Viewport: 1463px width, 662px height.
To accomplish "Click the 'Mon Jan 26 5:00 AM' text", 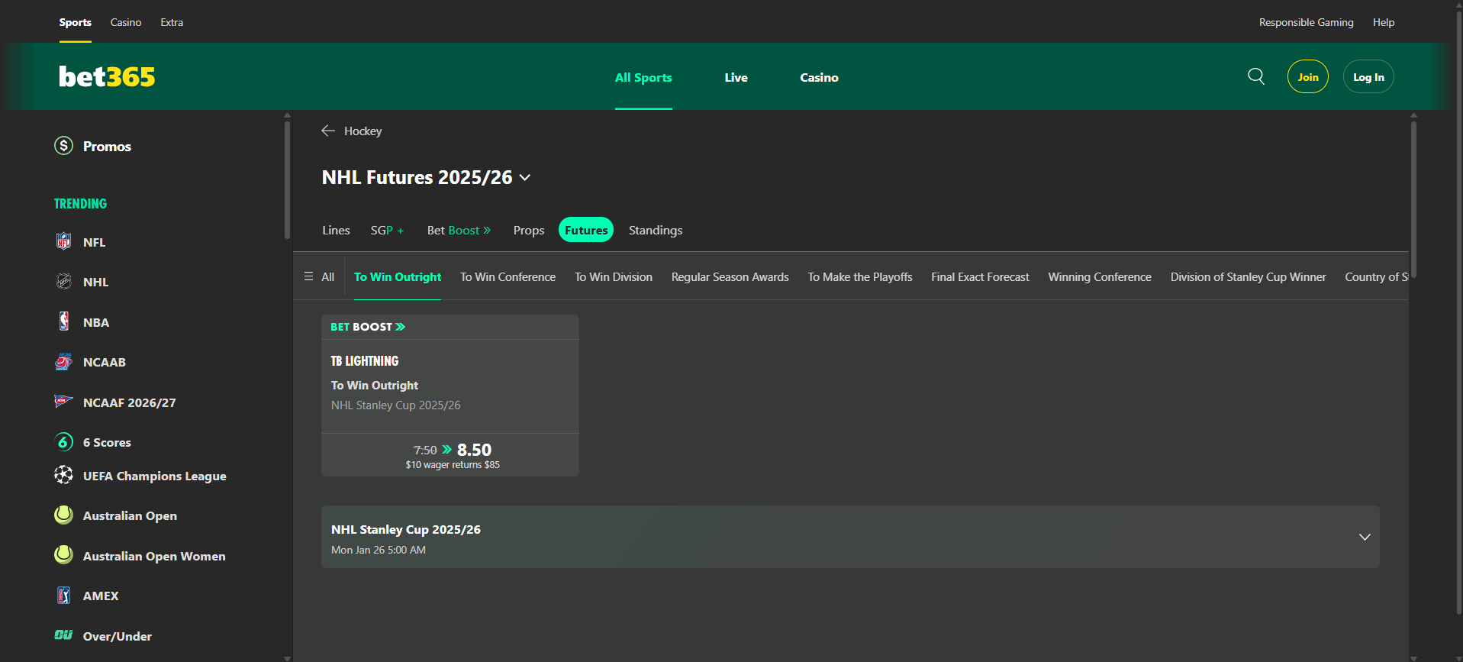I will pos(379,550).
